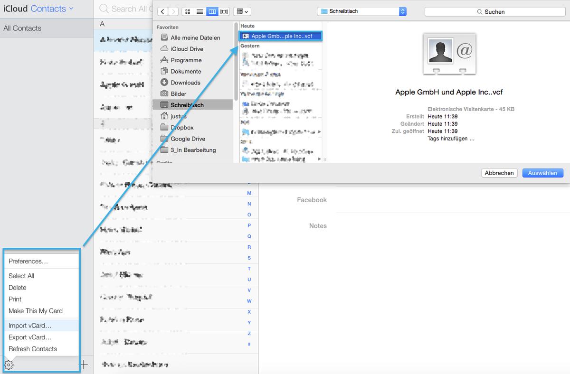The height and width of the screenshot is (374, 570).
Task: Switch file dialog to column view
Action: 212,11
